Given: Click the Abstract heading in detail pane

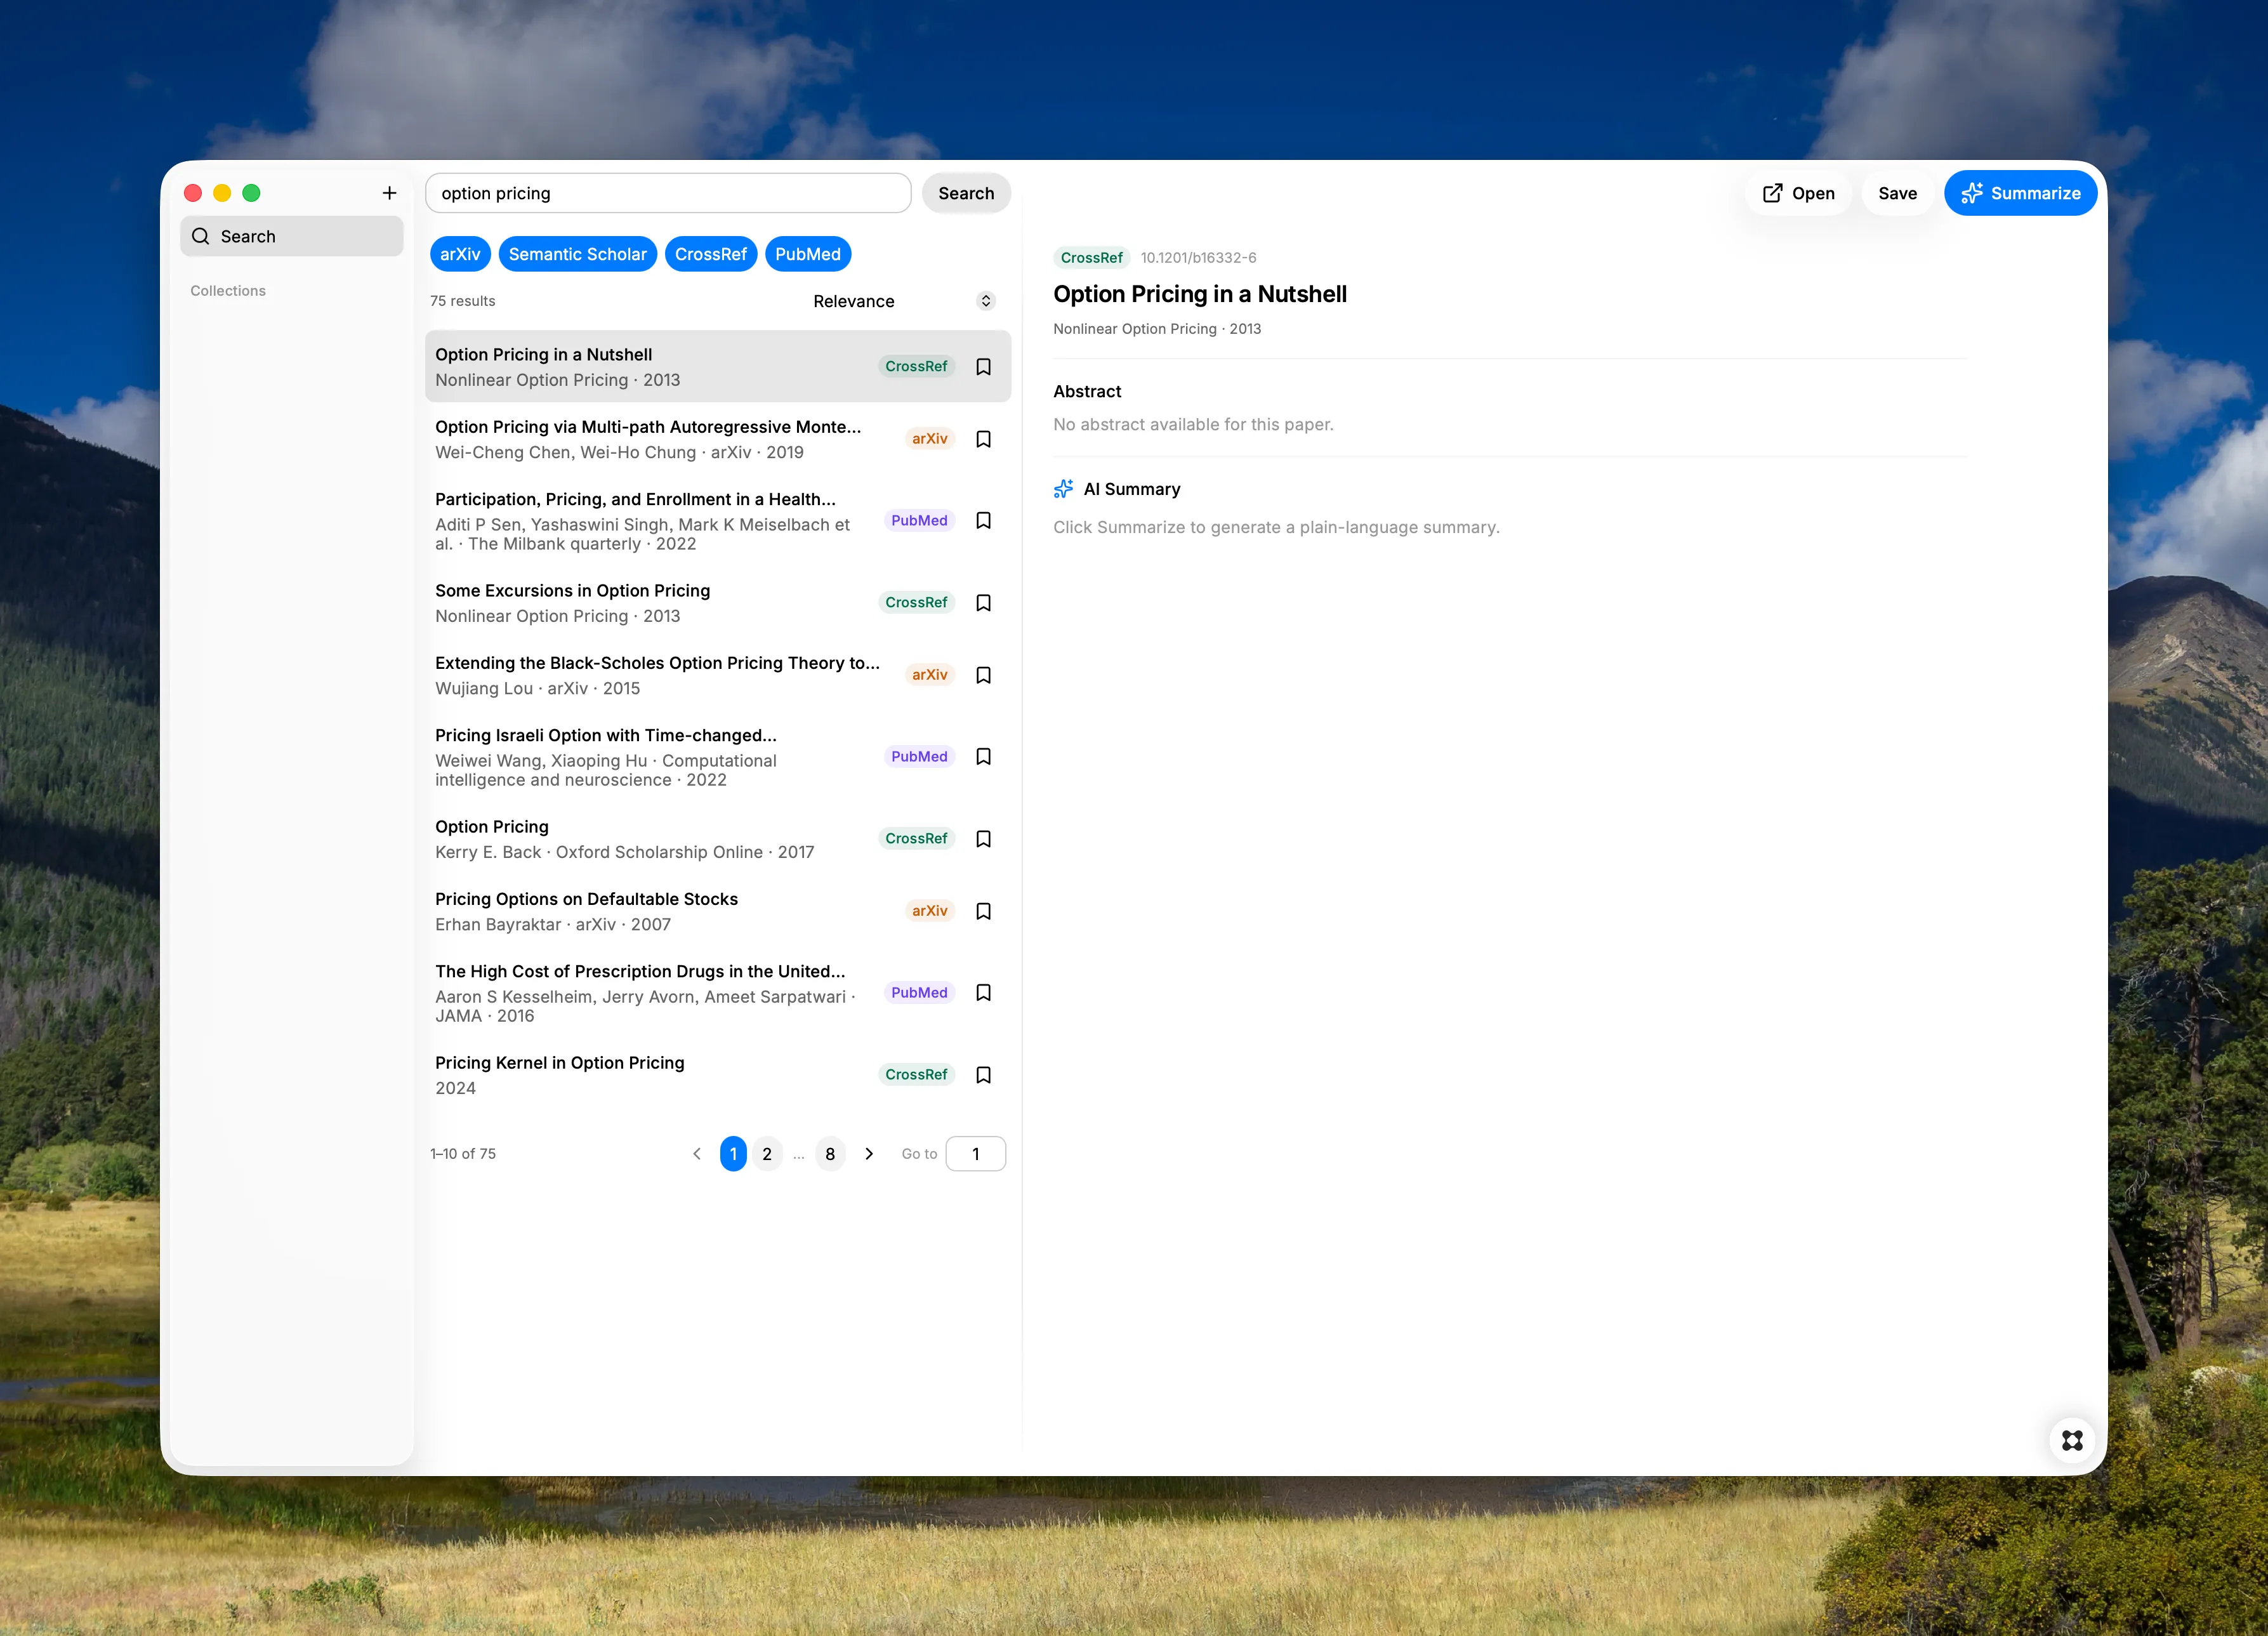Looking at the screenshot, I should [x=1087, y=392].
